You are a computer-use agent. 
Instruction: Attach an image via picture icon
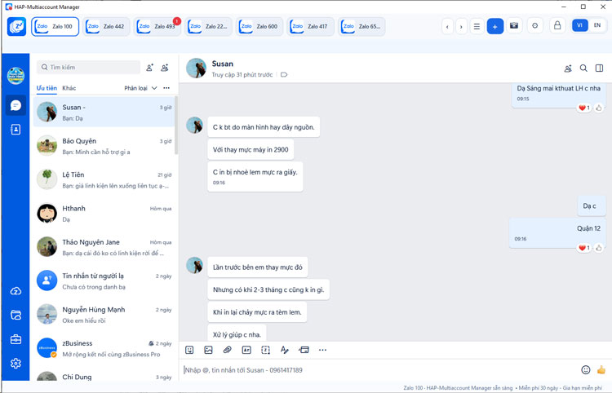(208, 350)
